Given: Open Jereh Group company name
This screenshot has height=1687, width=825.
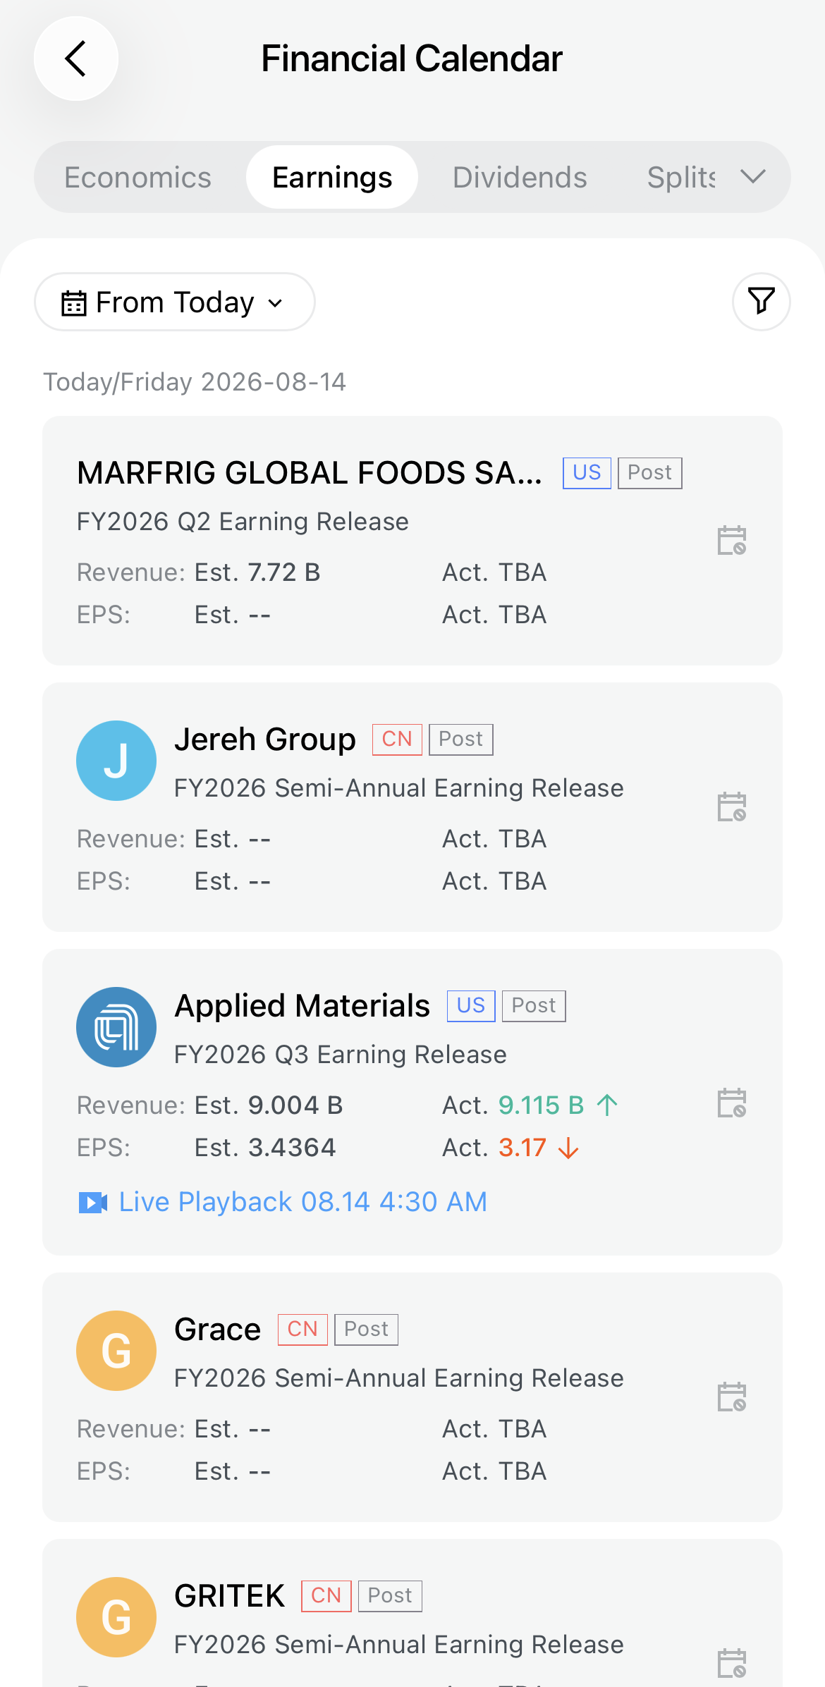Looking at the screenshot, I should tap(265, 740).
